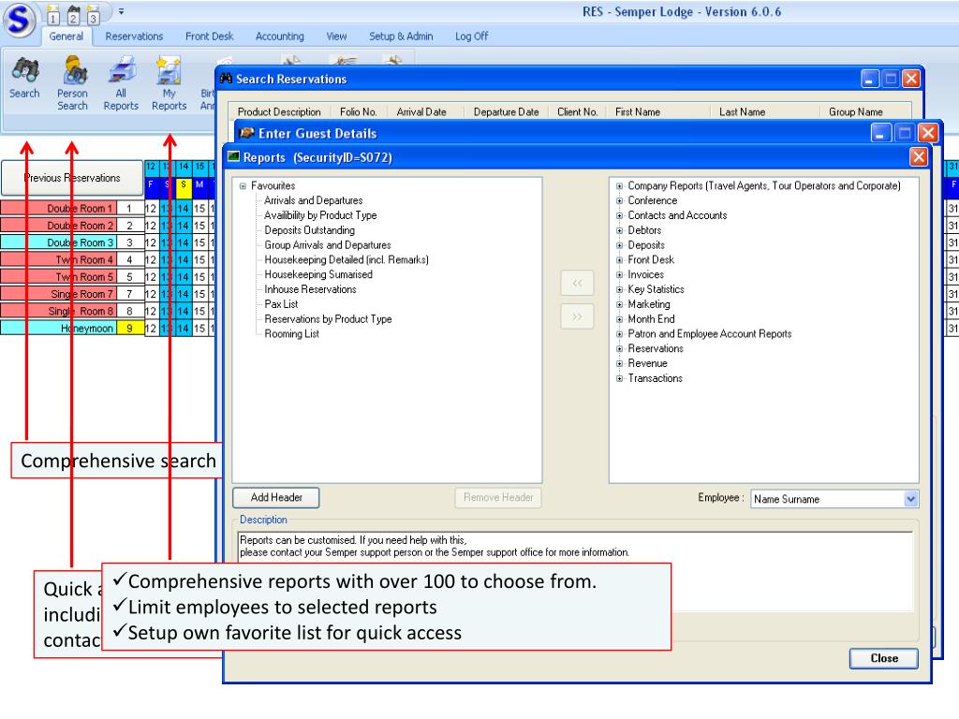This screenshot has height=719, width=959.
Task: Select the Honeymoon room row
Action: point(58,329)
